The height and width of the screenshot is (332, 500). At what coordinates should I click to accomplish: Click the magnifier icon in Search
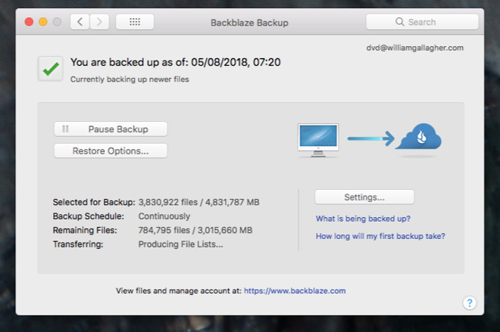399,22
